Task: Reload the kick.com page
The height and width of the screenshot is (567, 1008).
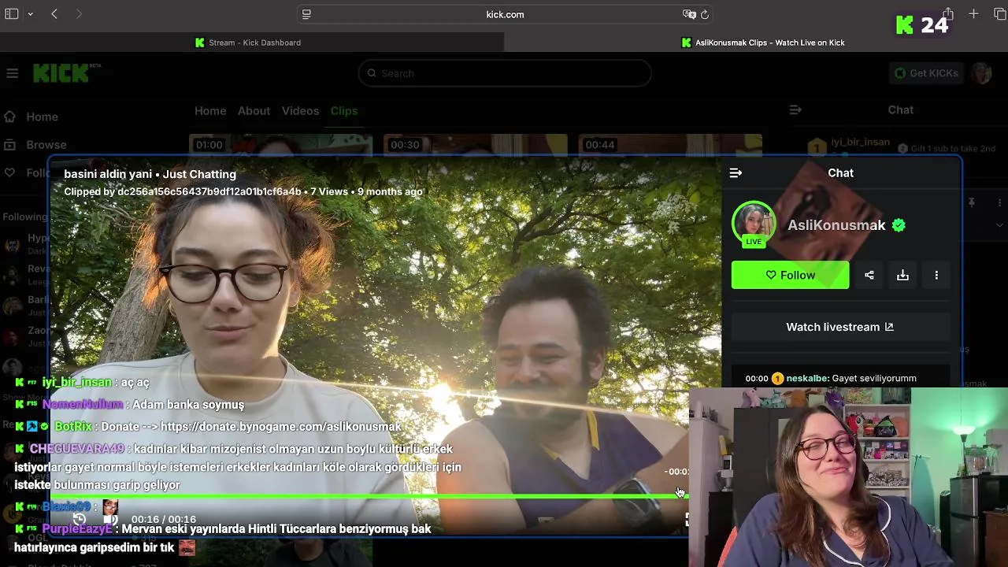Action: pyautogui.click(x=705, y=14)
